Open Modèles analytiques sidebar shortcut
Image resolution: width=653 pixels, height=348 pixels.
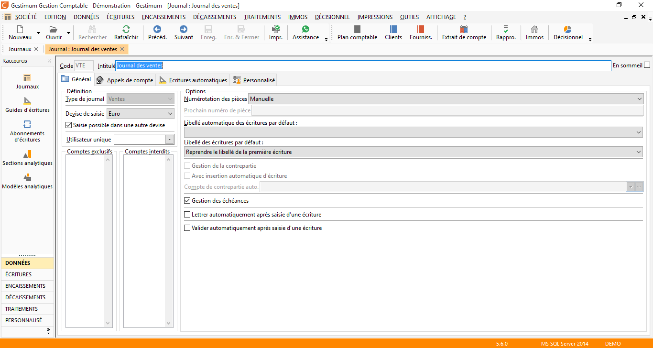tap(27, 181)
